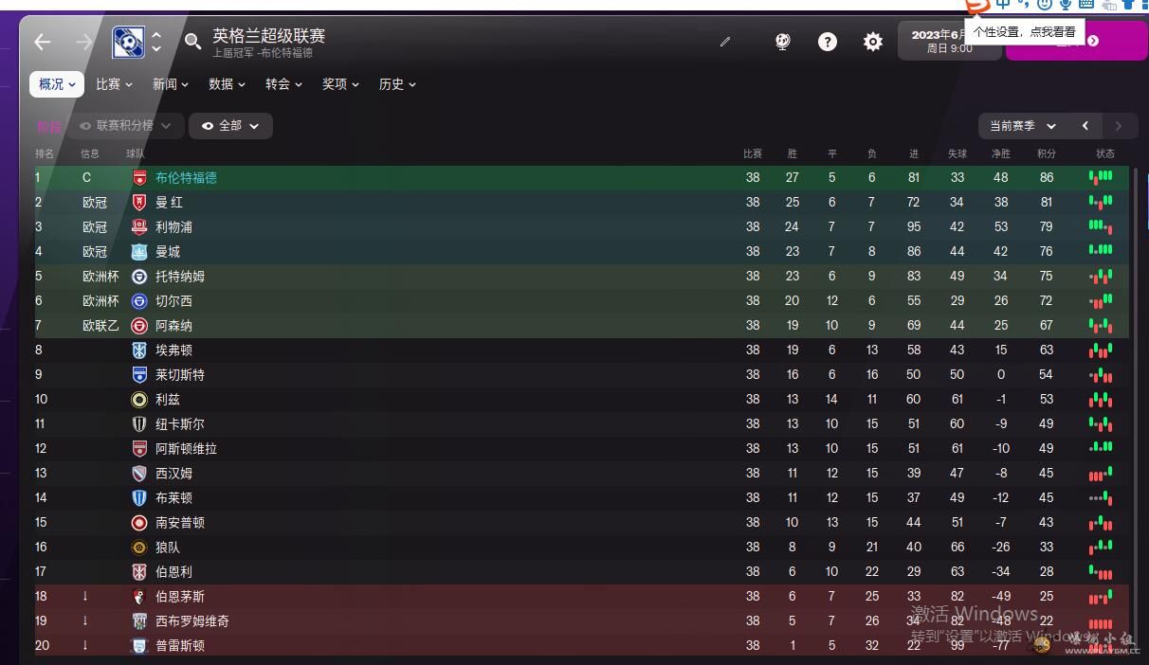Open the 新闻 news menu
This screenshot has height=665, width=1149.
(171, 84)
